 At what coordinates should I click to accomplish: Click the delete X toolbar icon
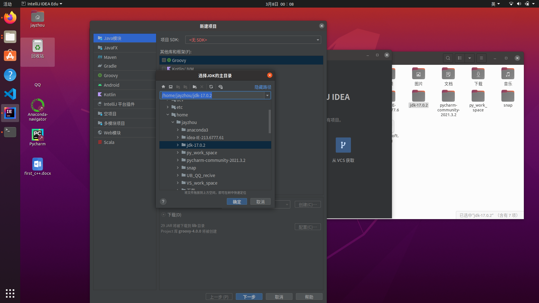point(202,87)
